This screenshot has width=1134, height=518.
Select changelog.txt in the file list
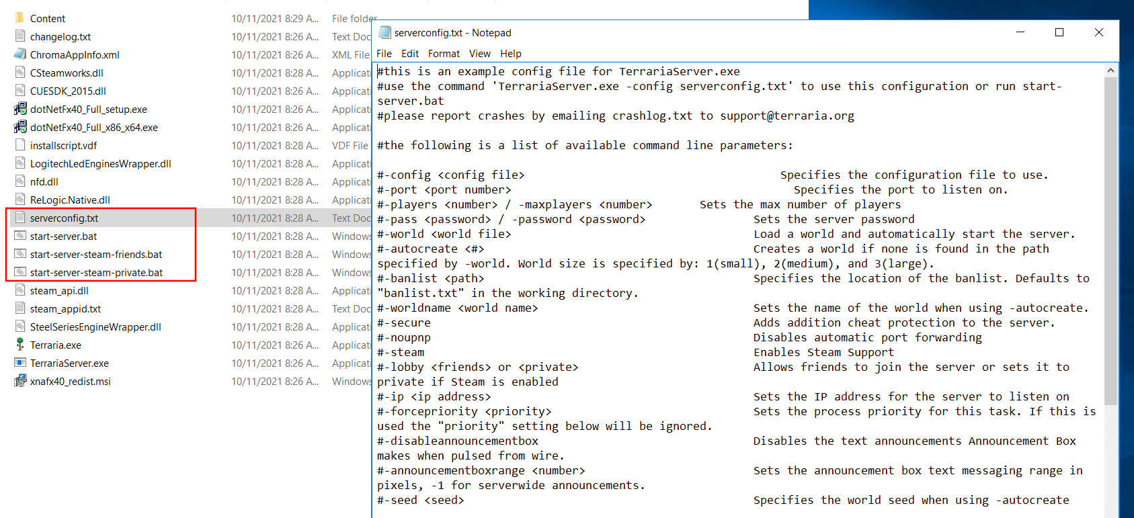point(60,37)
